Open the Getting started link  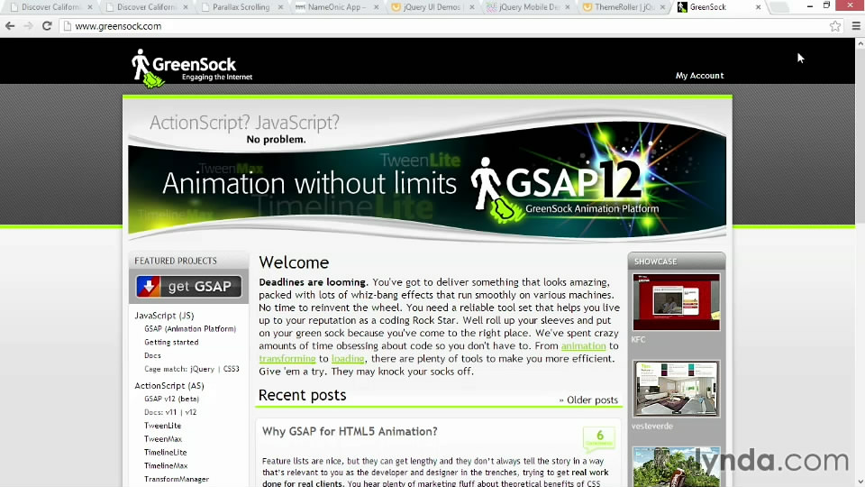tap(171, 343)
